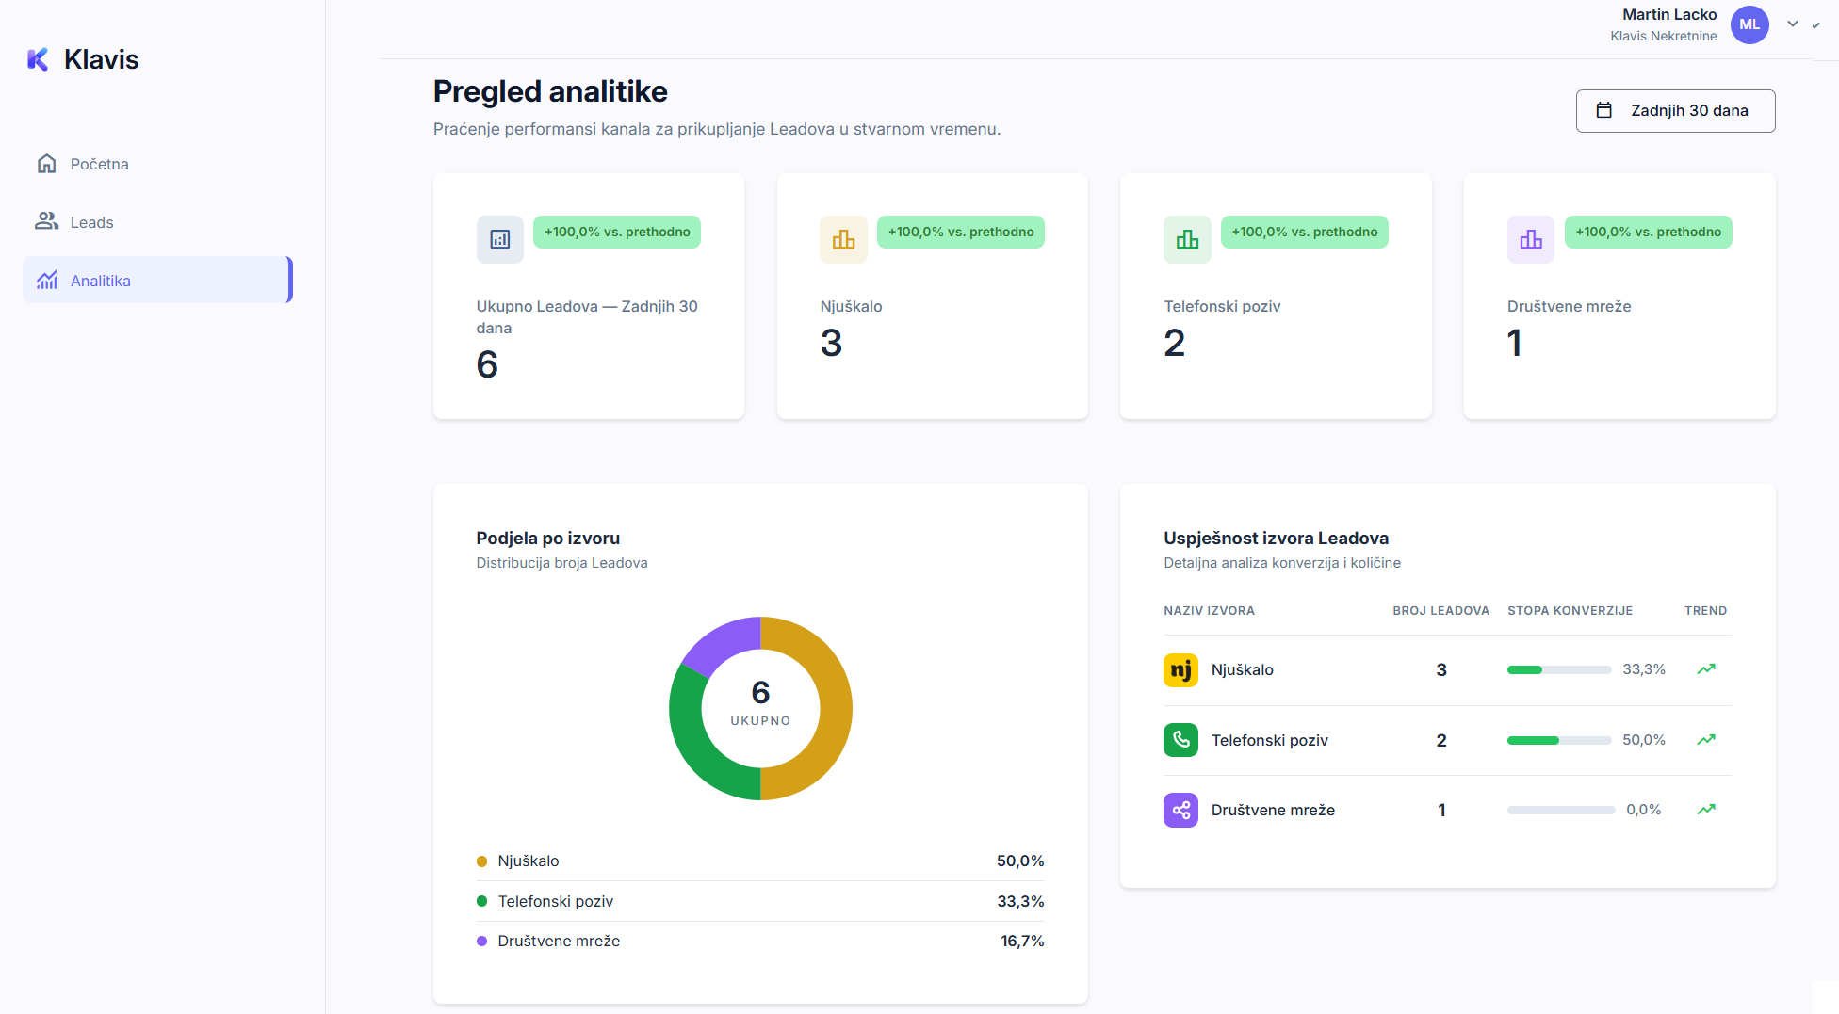The image size is (1839, 1014).
Task: Open the Leads page from sidebar
Action: (x=157, y=222)
